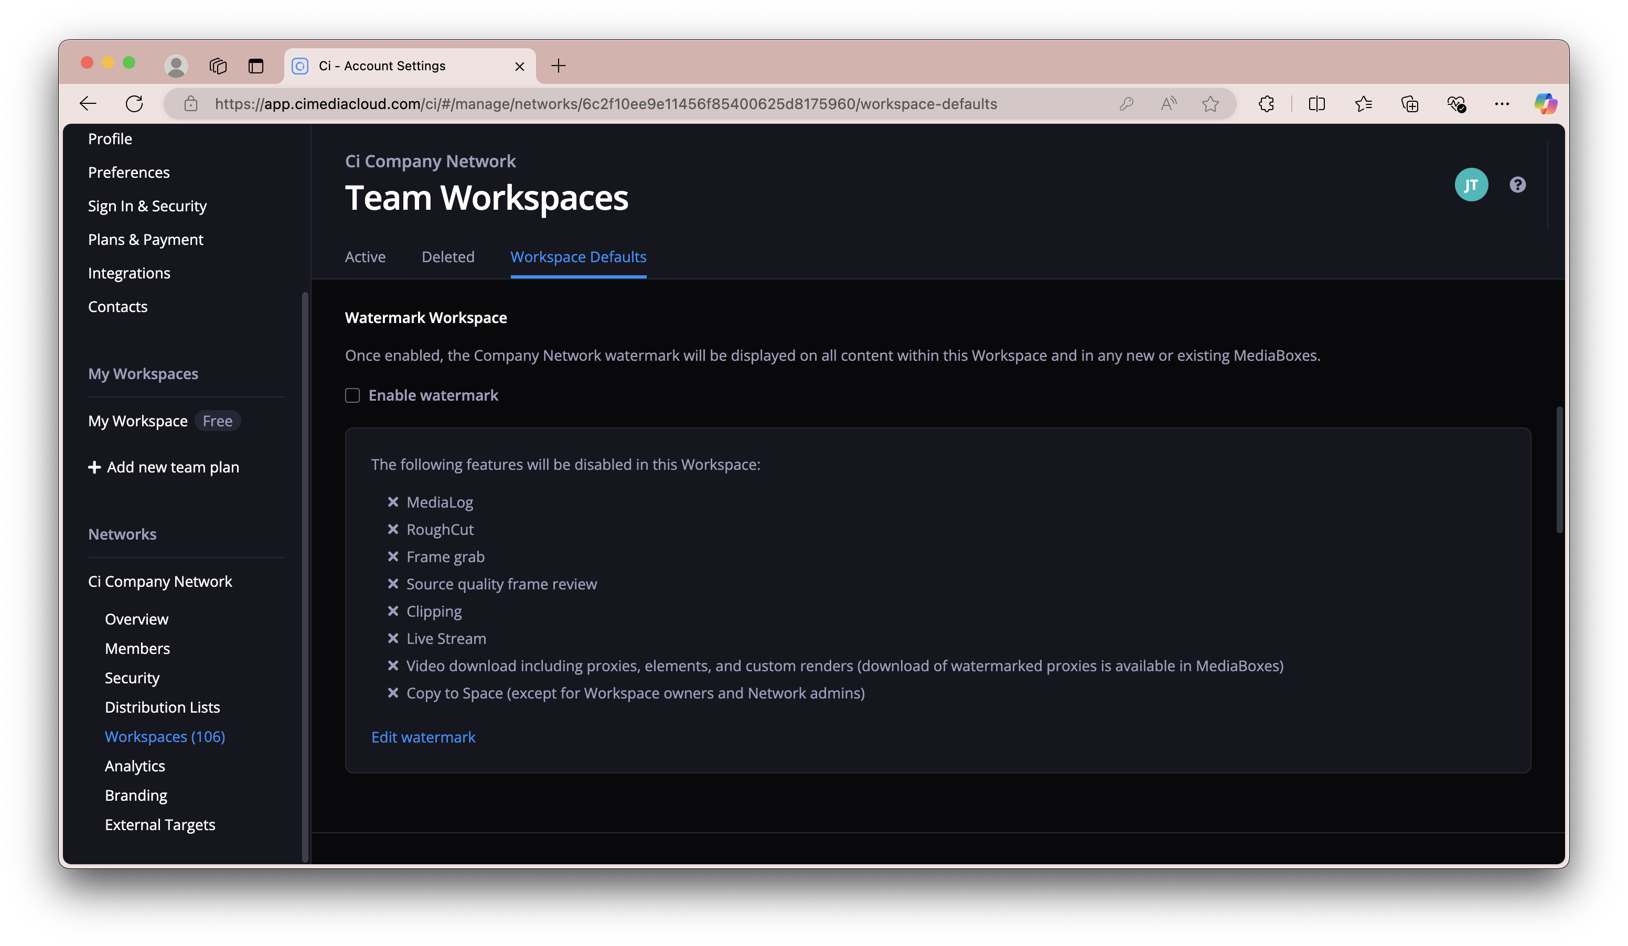Click the main content vertical scrollbar
This screenshot has width=1628, height=946.
tap(1559, 469)
